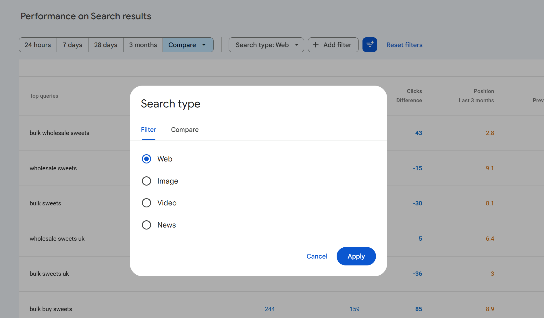Choose the 28 days range

(106, 45)
